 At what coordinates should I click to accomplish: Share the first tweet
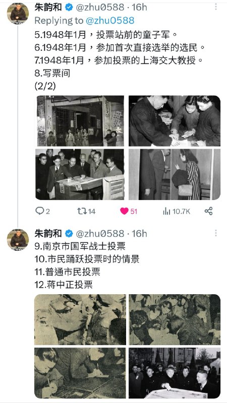[x=208, y=211]
